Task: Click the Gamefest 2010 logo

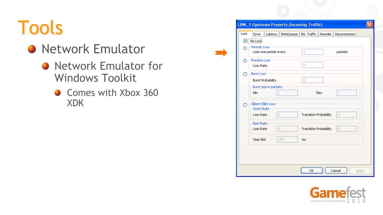Action: [338, 195]
